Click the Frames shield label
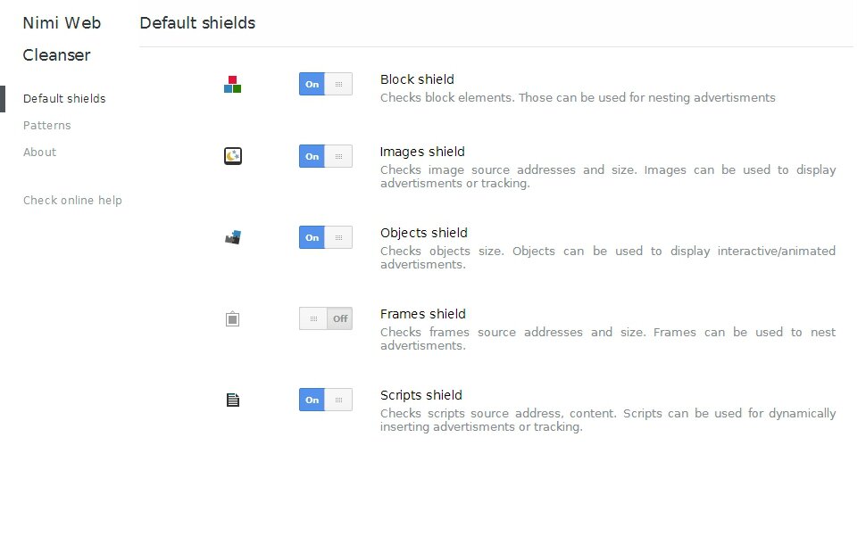The width and height of the screenshot is (866, 553). 423,314
